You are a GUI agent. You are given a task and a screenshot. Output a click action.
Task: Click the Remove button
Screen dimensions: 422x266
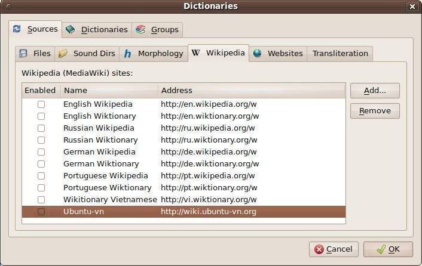coord(375,110)
